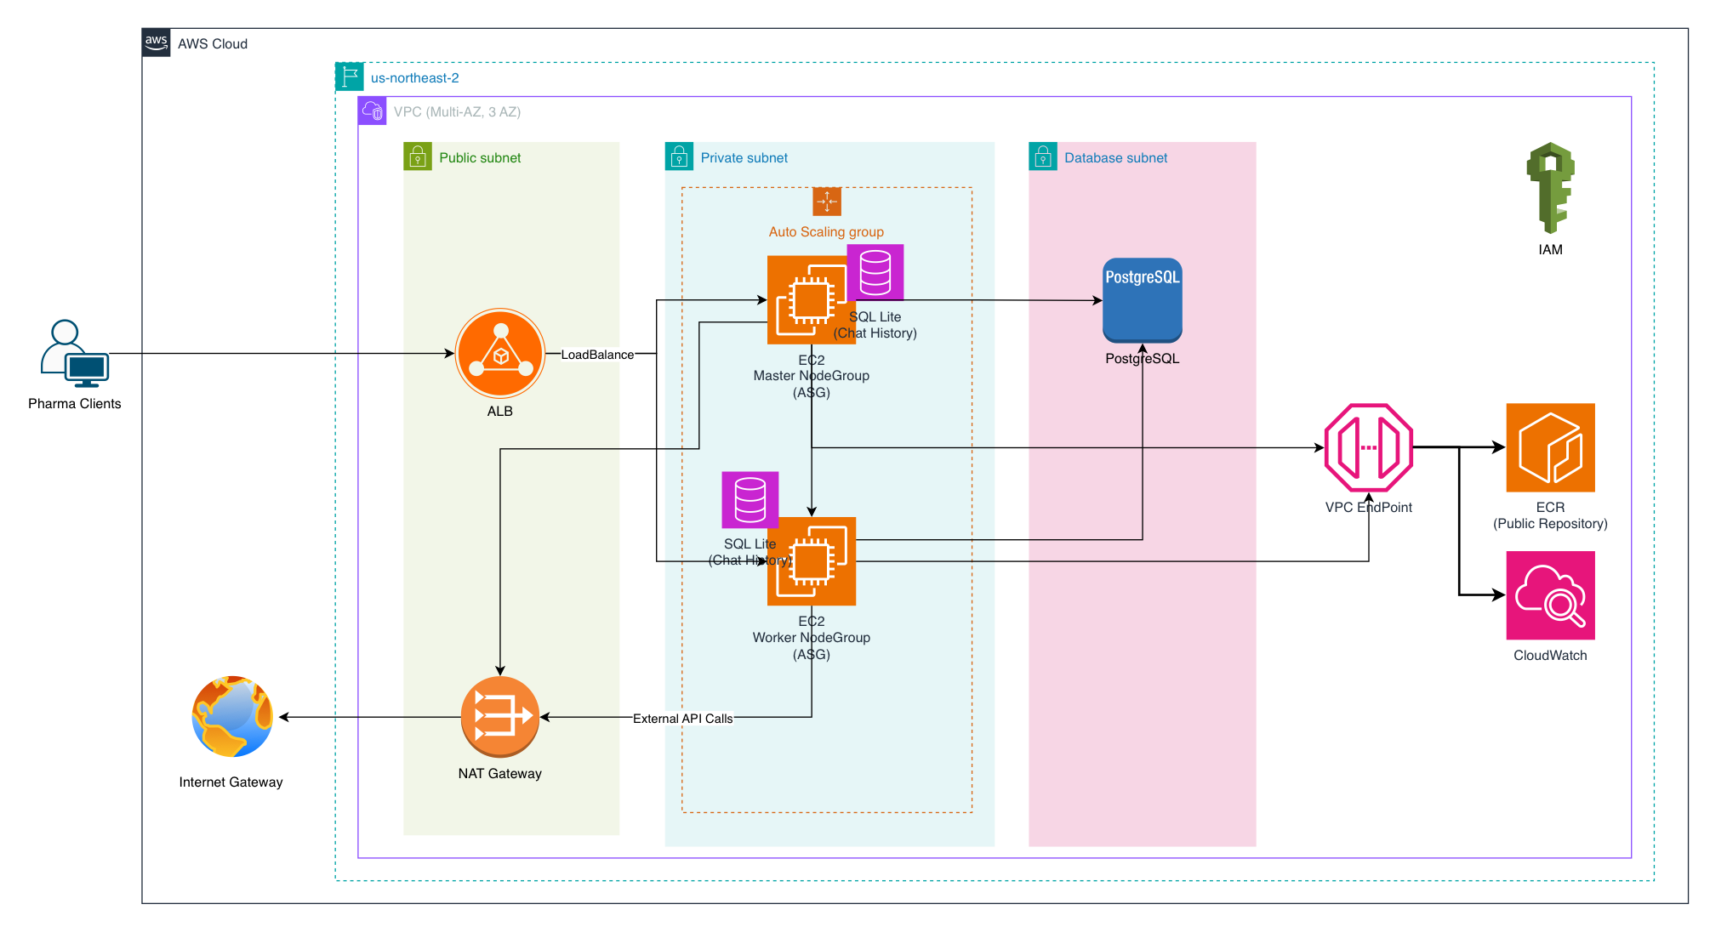Viewport: 1710px width, 927px height.
Task: Click the NAT Gateway icon
Action: [500, 717]
